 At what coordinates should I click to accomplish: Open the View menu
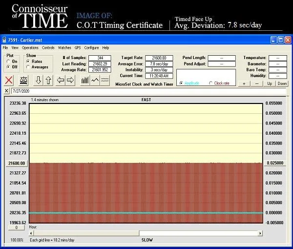(15, 48)
